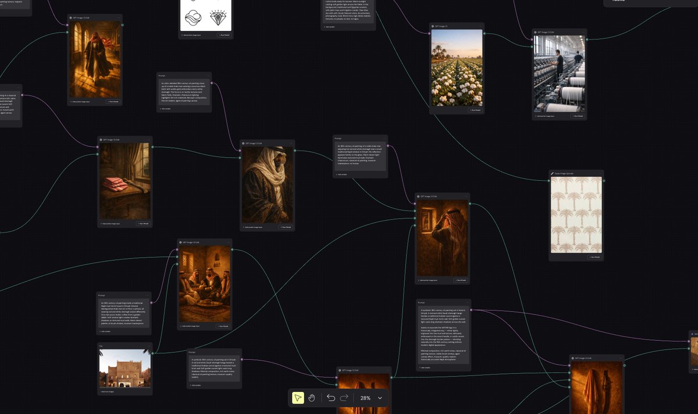Screen dimensions: 698x414
Task: Run Model on the hooded portrait node
Action: pyautogui.click(x=285, y=227)
